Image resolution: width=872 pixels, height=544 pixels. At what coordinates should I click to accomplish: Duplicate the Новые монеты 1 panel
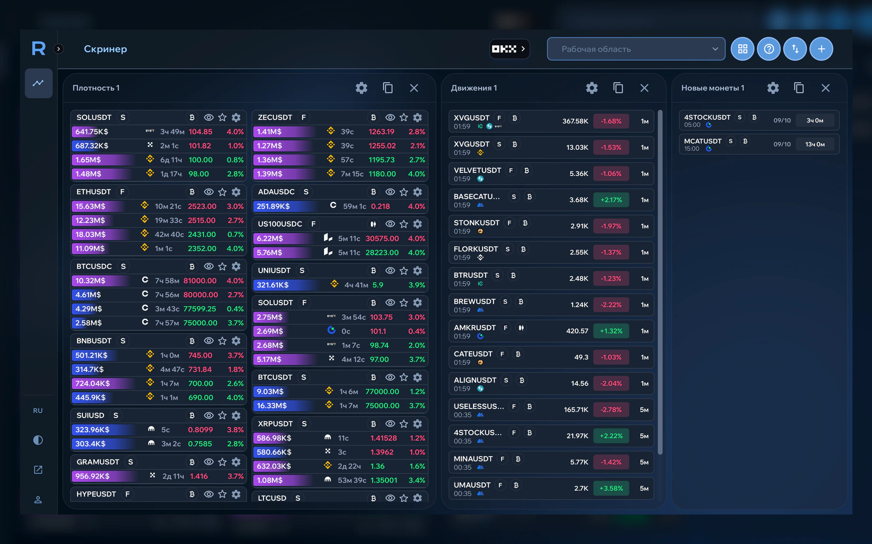(799, 88)
